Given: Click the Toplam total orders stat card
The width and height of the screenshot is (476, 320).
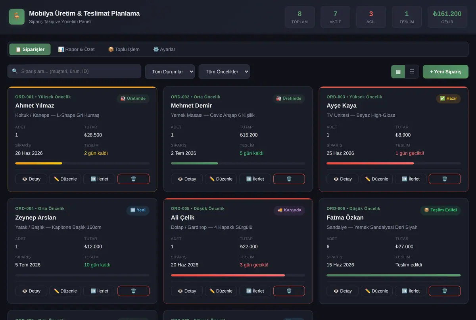Looking at the screenshot, I should coord(299,17).
